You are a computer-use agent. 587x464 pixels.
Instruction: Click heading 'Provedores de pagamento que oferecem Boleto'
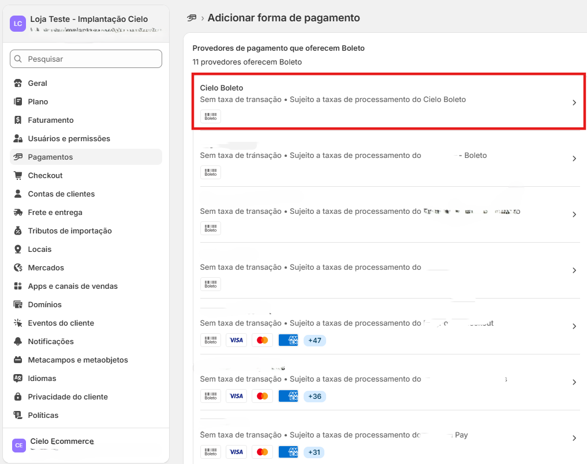[x=279, y=48]
